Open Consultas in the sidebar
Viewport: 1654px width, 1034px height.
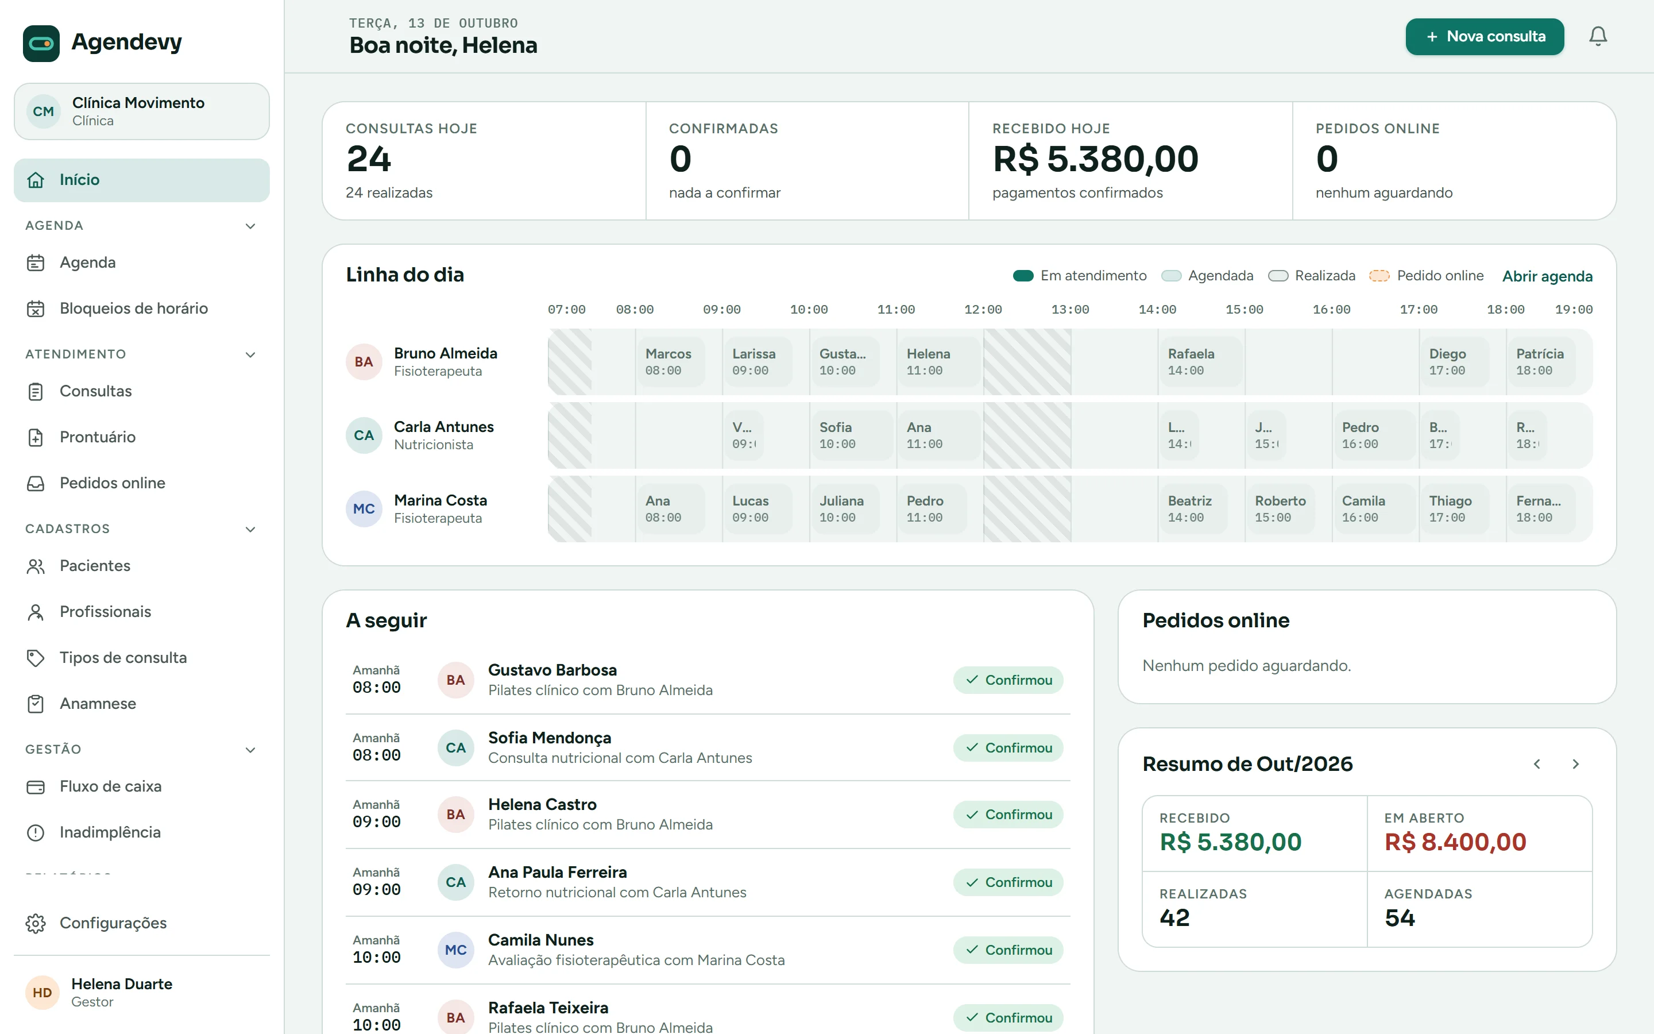141,391
